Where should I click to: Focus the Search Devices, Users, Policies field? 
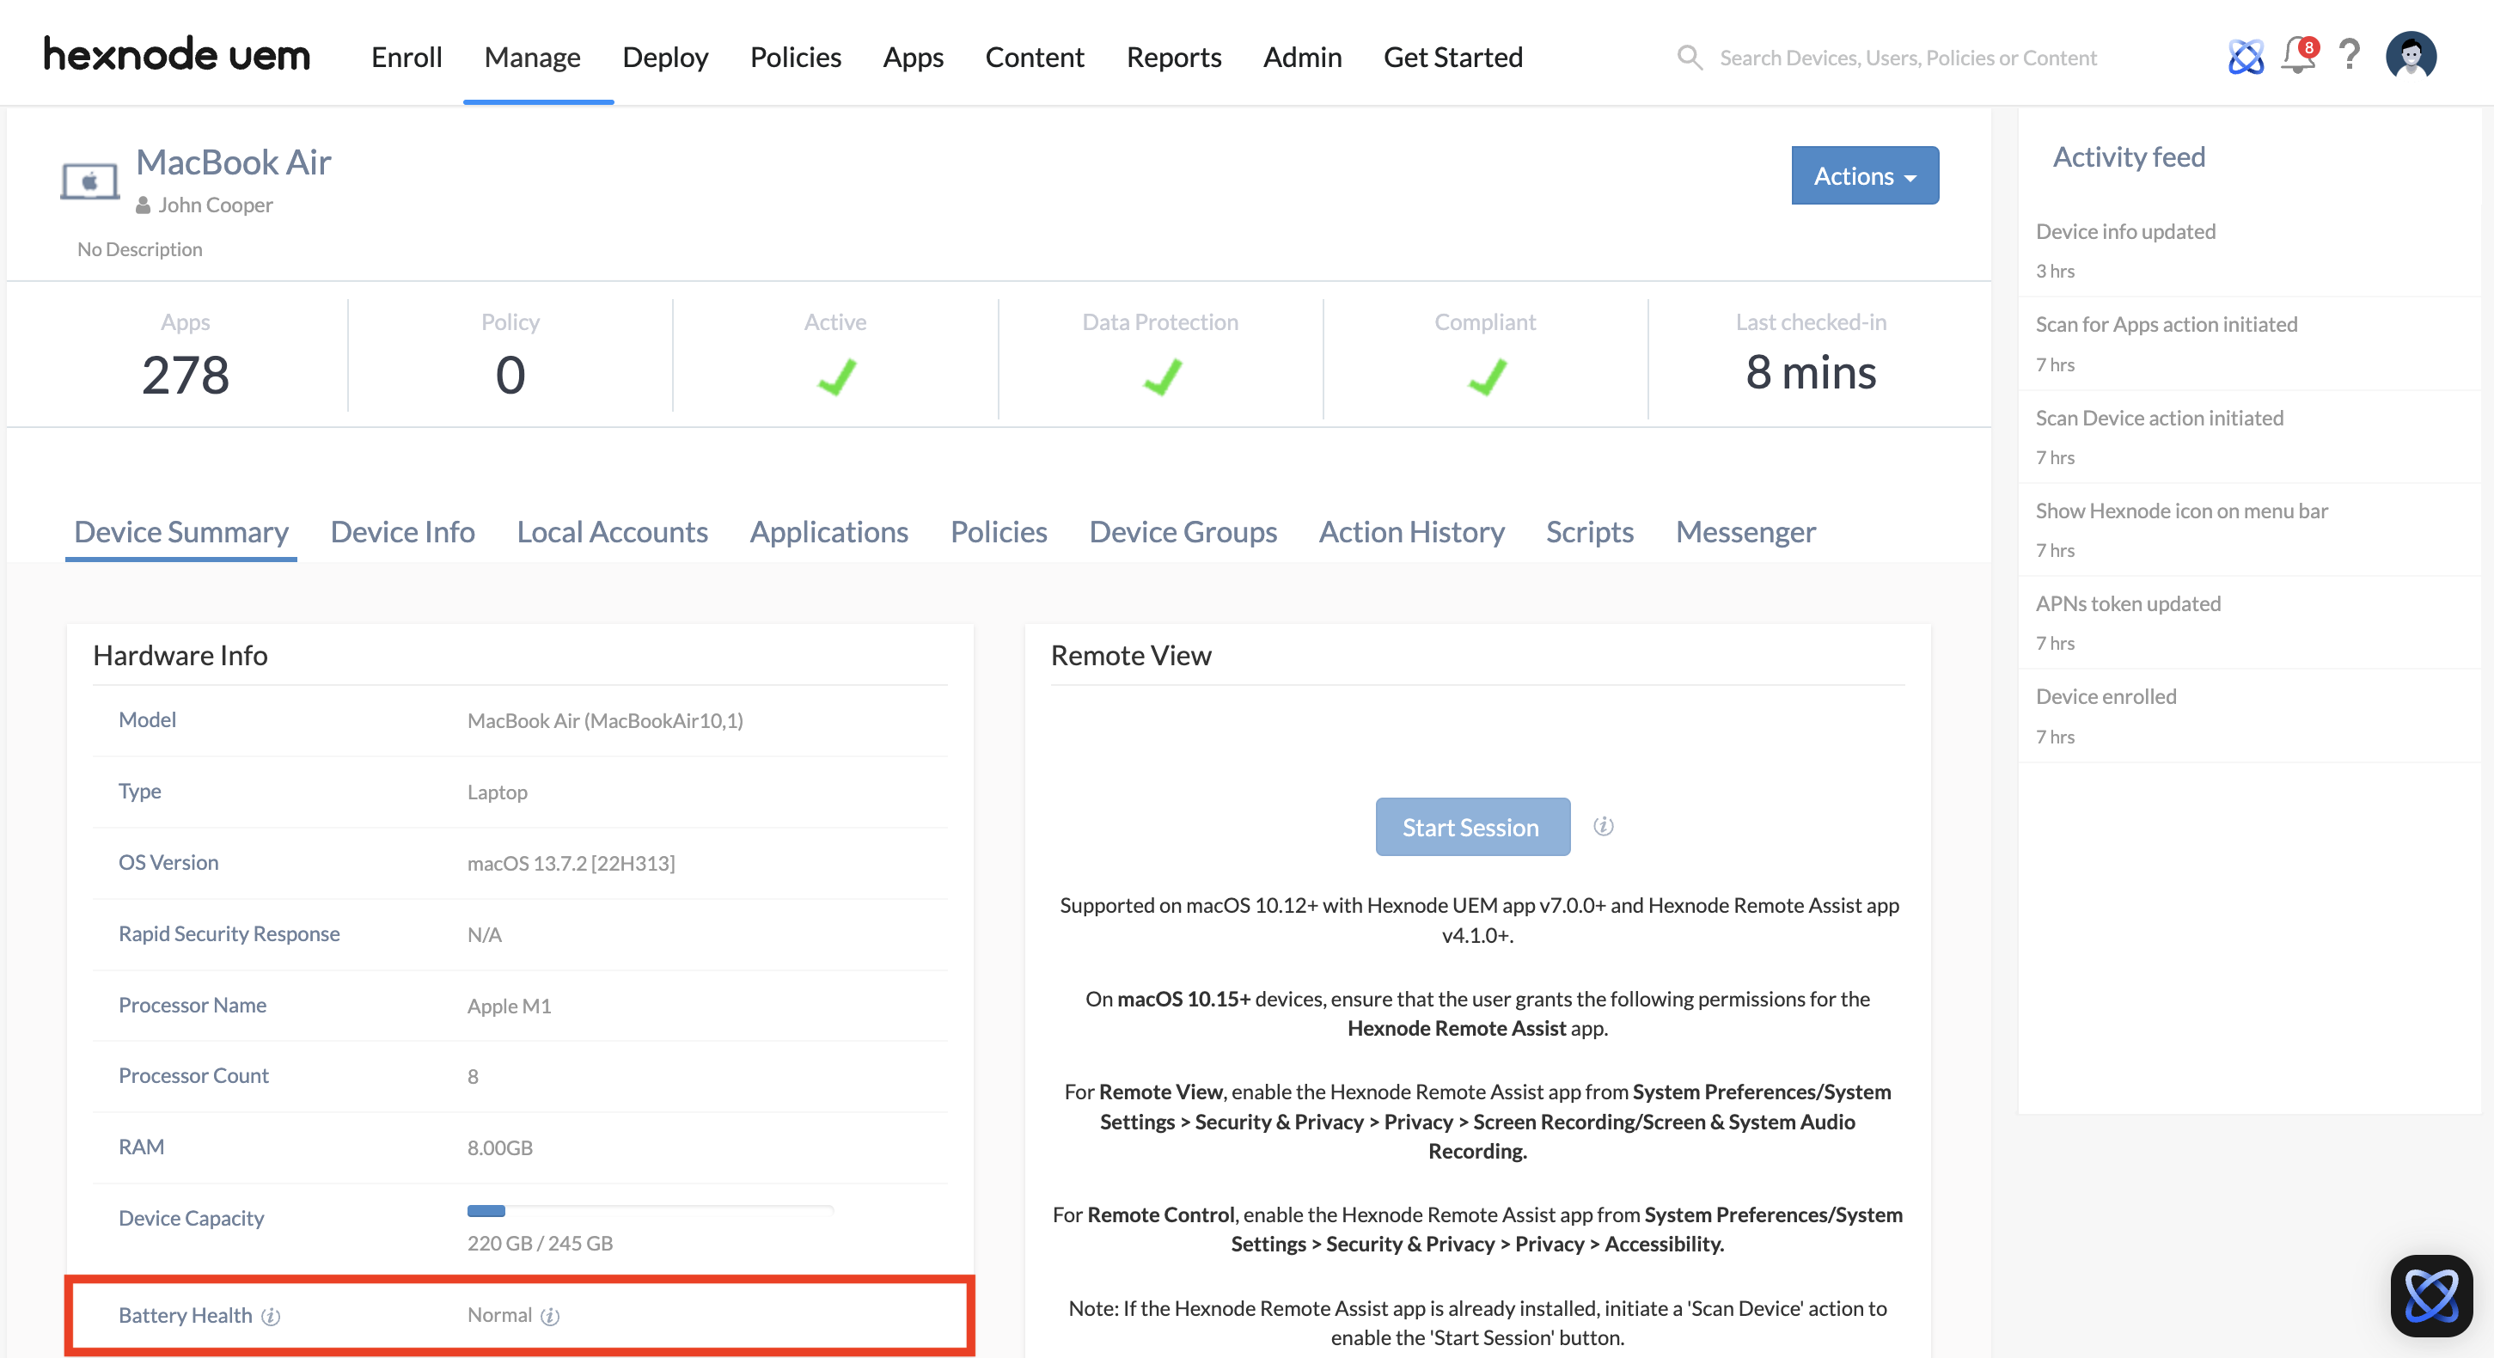1907,58
